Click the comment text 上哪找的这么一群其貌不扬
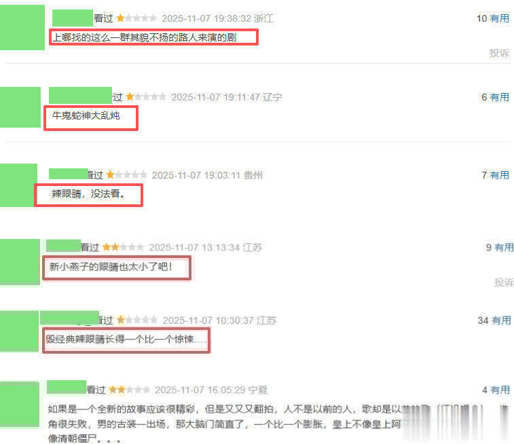 145,37
